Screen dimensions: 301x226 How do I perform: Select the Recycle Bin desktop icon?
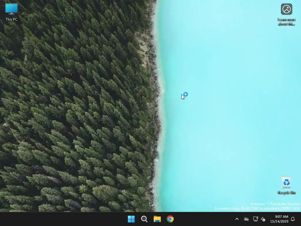286,185
